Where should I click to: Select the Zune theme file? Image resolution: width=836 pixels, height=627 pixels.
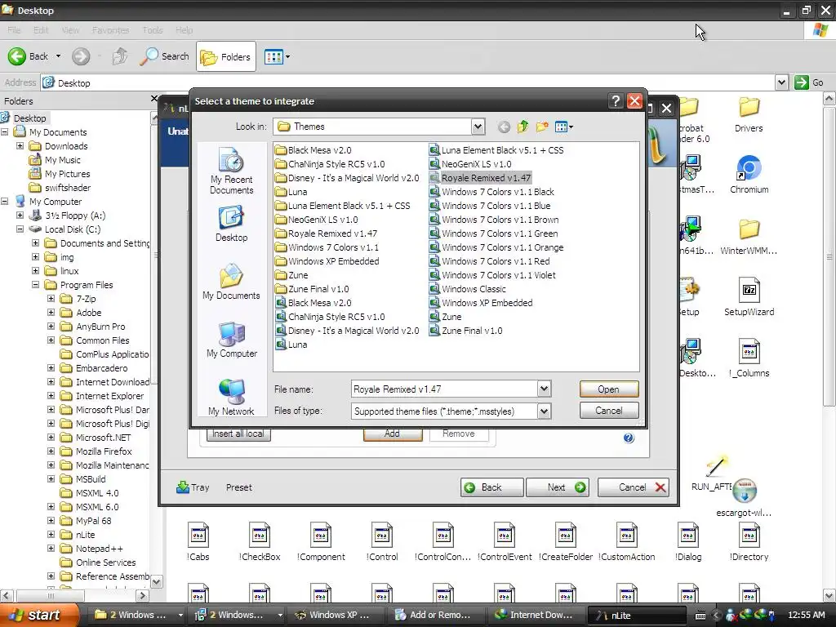tap(446, 317)
